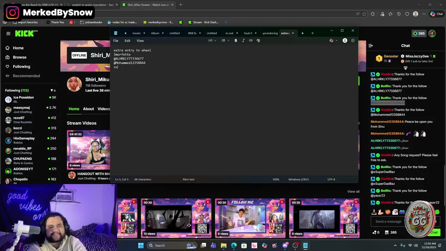446x251 pixels.
Task: Toggle bold formatting in Notepad
Action: pyautogui.click(x=236, y=40)
